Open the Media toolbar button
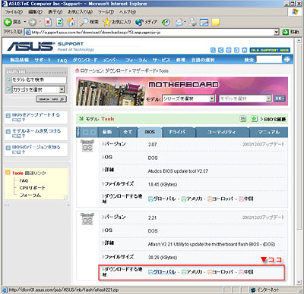 point(146,22)
